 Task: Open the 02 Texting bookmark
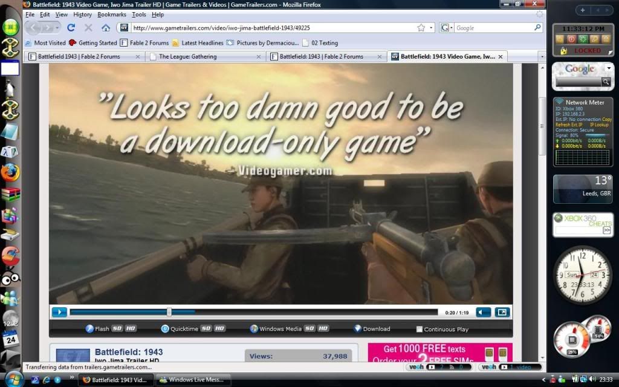tap(320, 43)
